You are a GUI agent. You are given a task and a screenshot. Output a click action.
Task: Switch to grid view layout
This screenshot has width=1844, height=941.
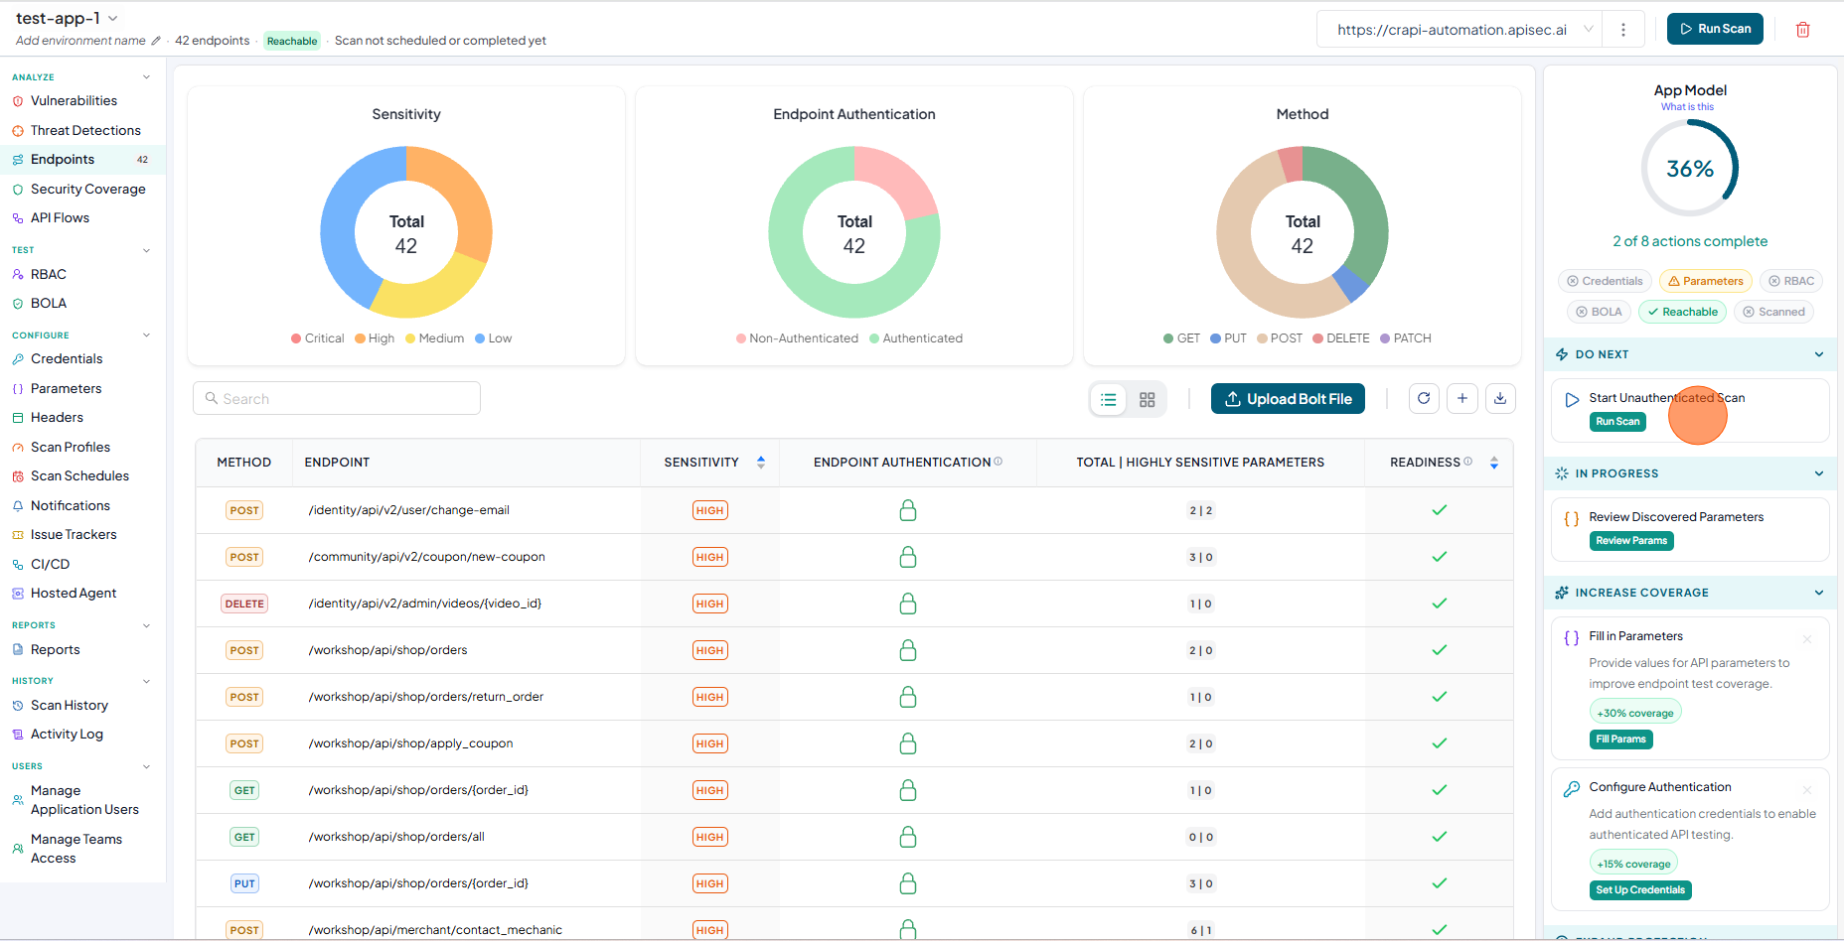pyautogui.click(x=1148, y=399)
